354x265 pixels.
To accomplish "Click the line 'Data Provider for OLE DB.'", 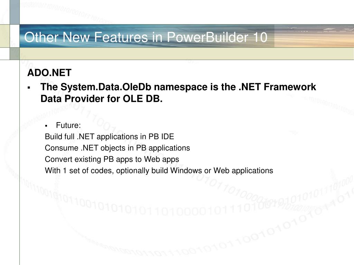I will [102, 99].
